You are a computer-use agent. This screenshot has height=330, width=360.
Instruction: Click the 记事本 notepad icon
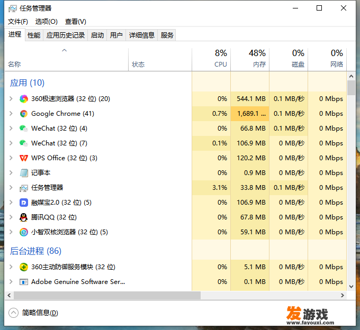pos(24,173)
